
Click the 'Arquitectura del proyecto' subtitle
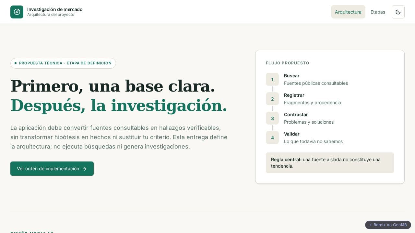click(x=51, y=15)
